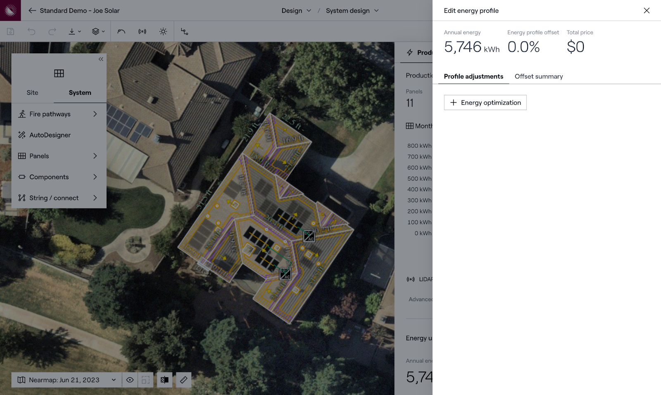Toggle the map imagery visibility eye

click(x=130, y=380)
